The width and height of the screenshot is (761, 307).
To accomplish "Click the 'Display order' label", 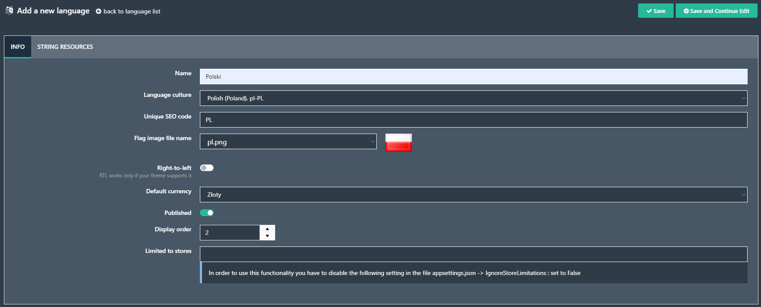I will [173, 229].
